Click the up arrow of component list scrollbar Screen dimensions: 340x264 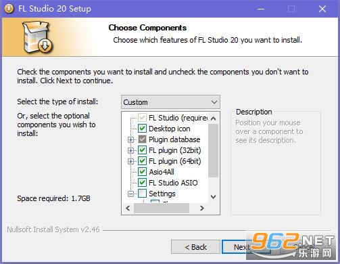pyautogui.click(x=213, y=118)
